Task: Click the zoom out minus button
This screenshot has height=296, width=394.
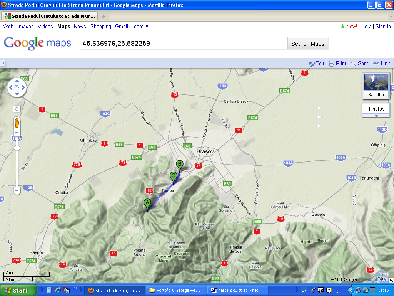Action: 17,191
